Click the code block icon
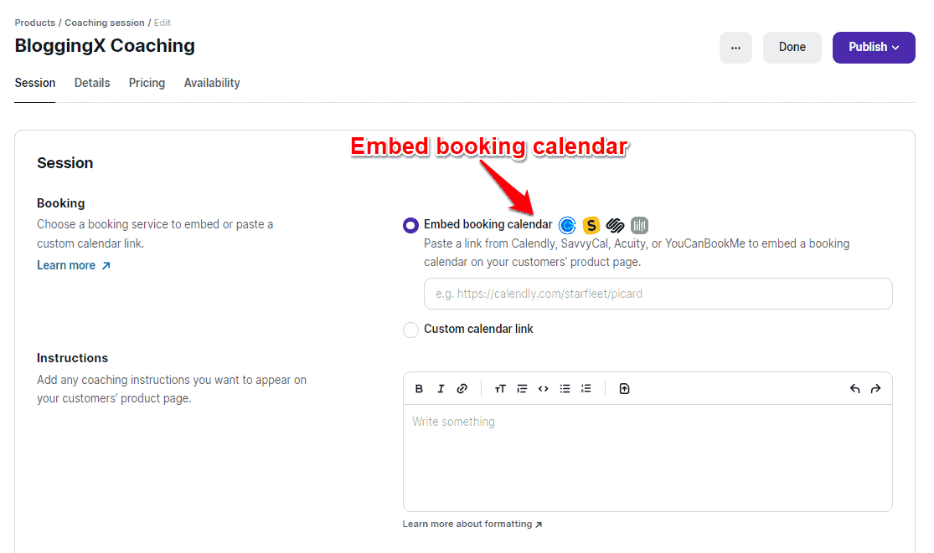Image resolution: width=934 pixels, height=553 pixels. click(543, 388)
